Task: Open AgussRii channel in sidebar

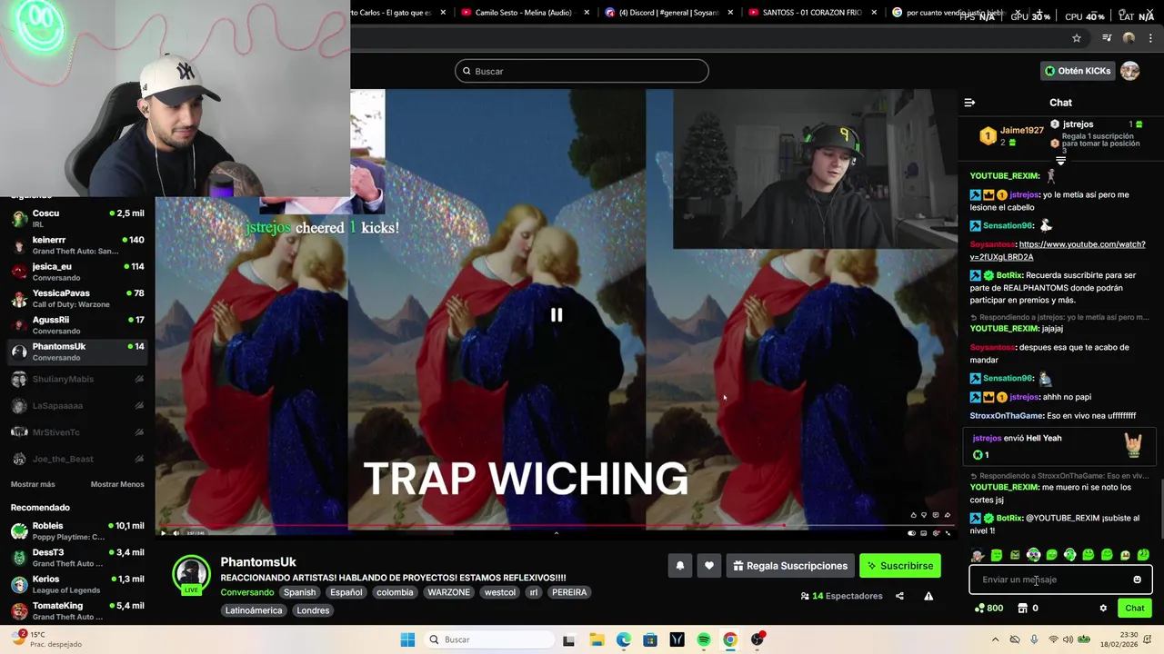Action: click(x=77, y=325)
